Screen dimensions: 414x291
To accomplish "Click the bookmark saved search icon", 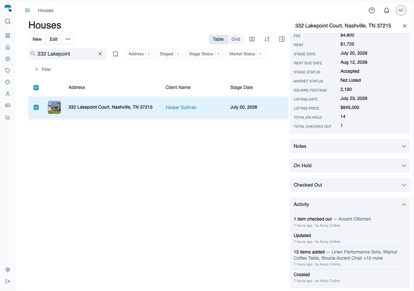I will [x=116, y=54].
